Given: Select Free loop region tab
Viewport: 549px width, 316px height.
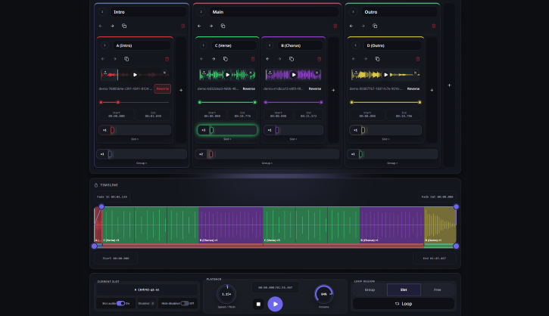Looking at the screenshot, I should click(x=438, y=290).
